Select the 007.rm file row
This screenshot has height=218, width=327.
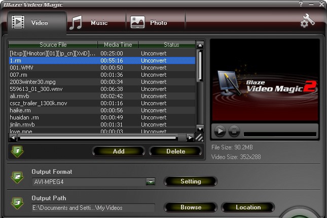coord(102,75)
